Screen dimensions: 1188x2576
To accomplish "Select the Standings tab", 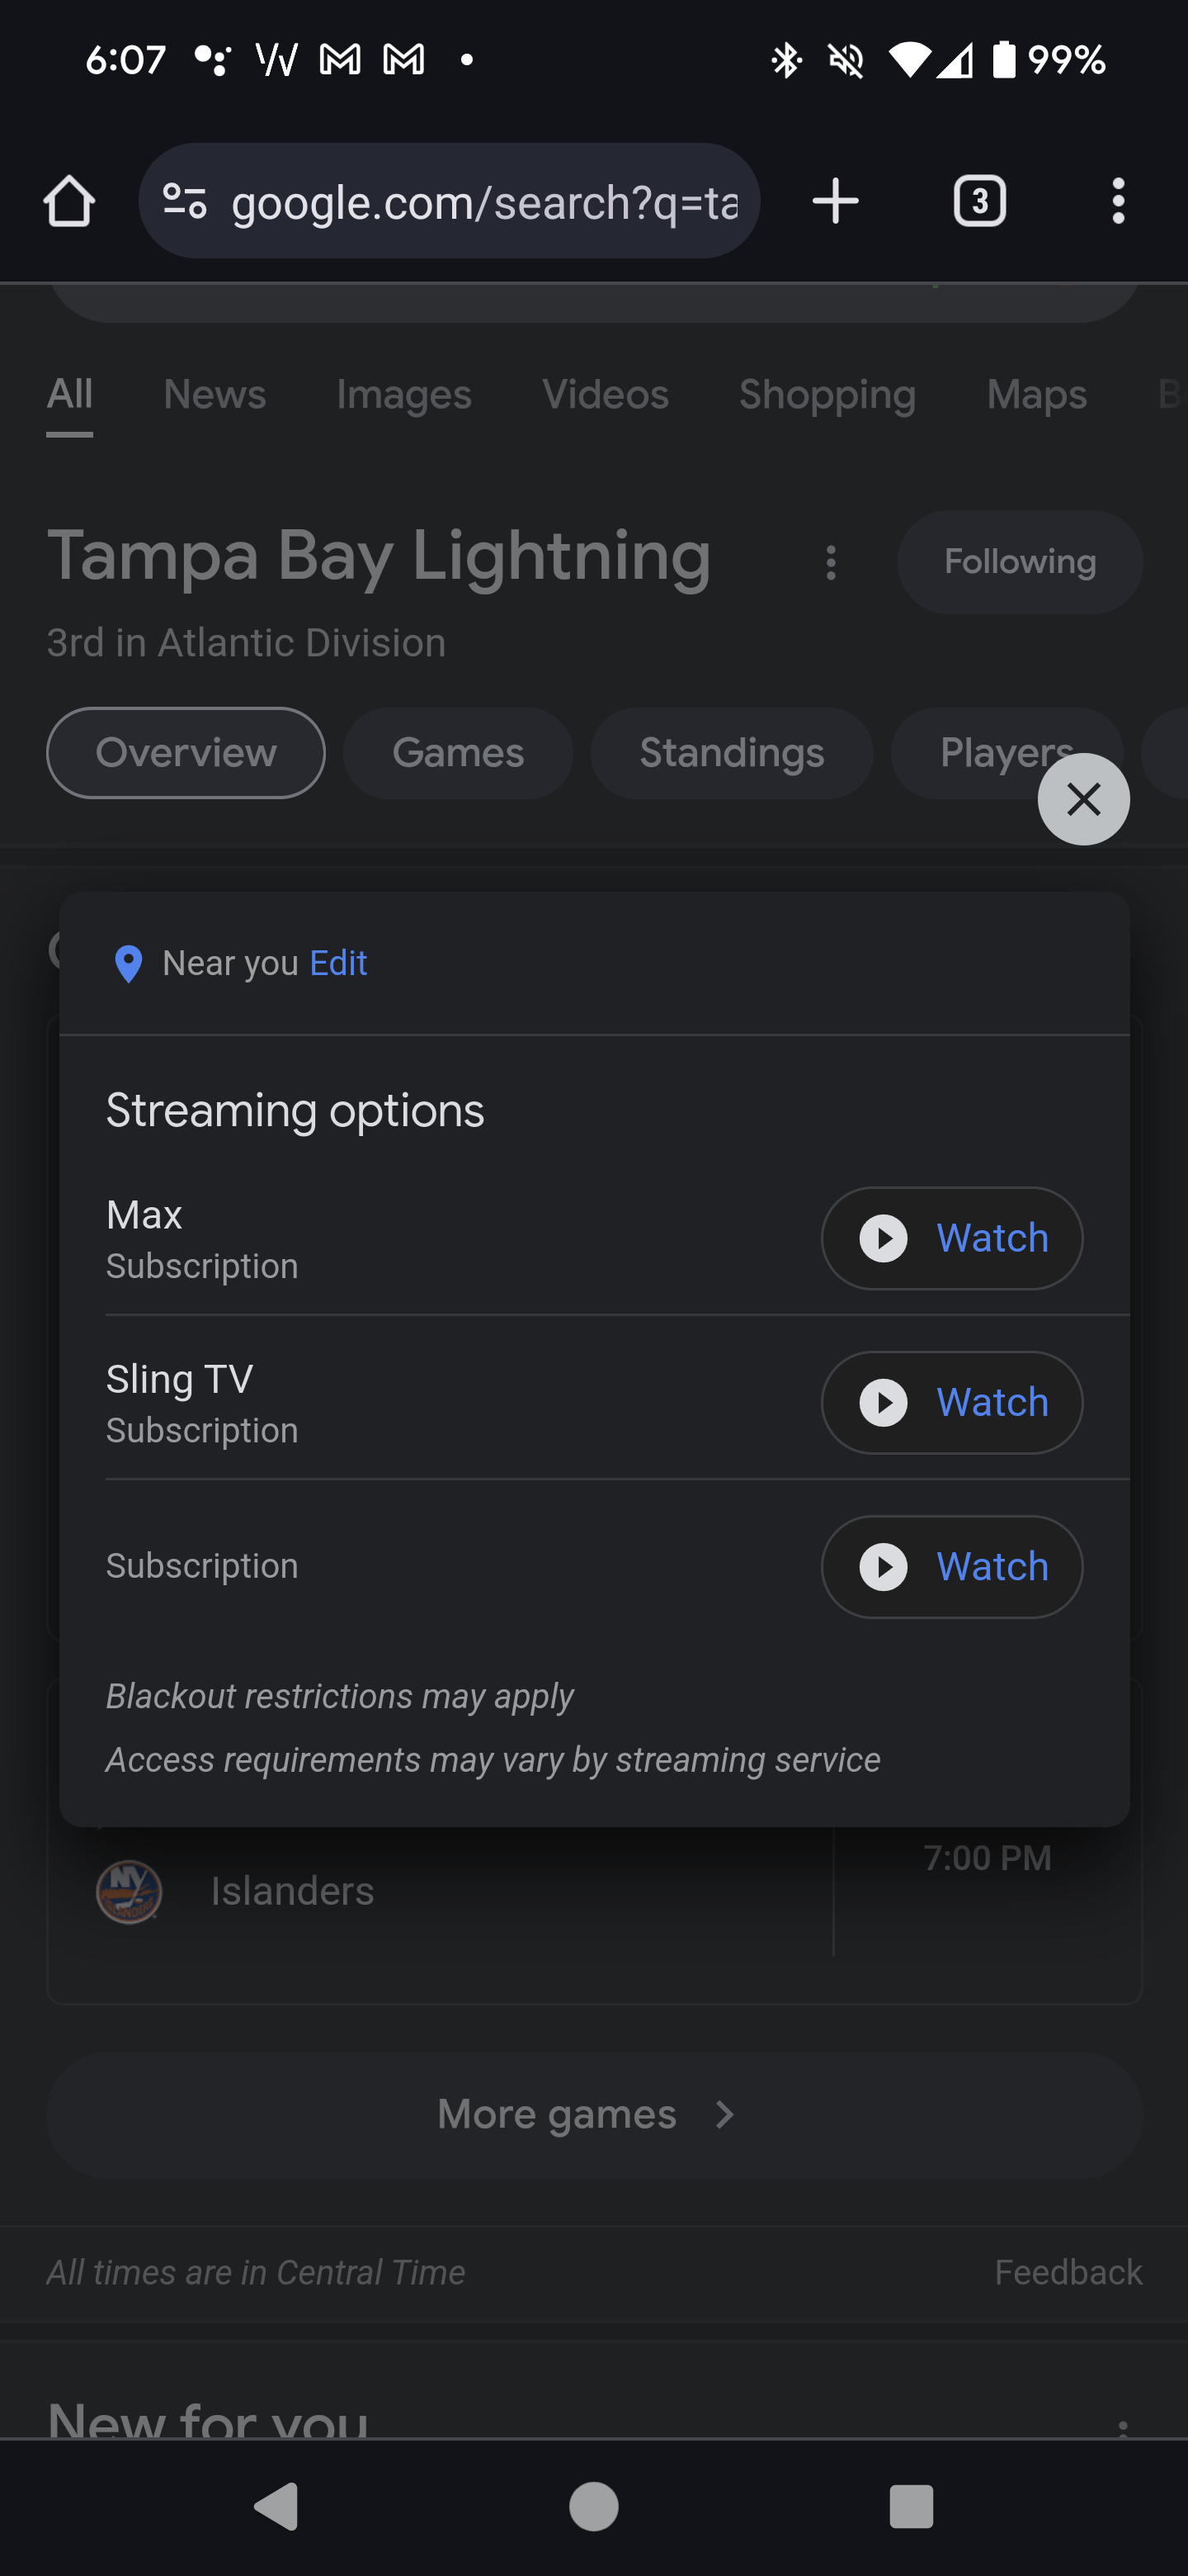I will [732, 753].
